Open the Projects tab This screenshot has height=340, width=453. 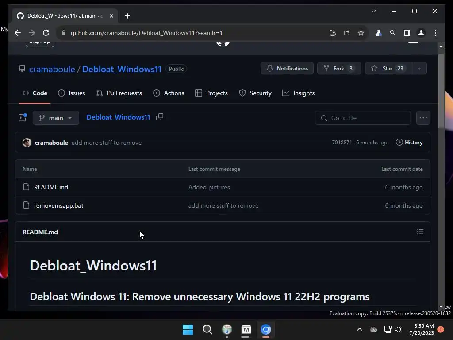pyautogui.click(x=211, y=93)
